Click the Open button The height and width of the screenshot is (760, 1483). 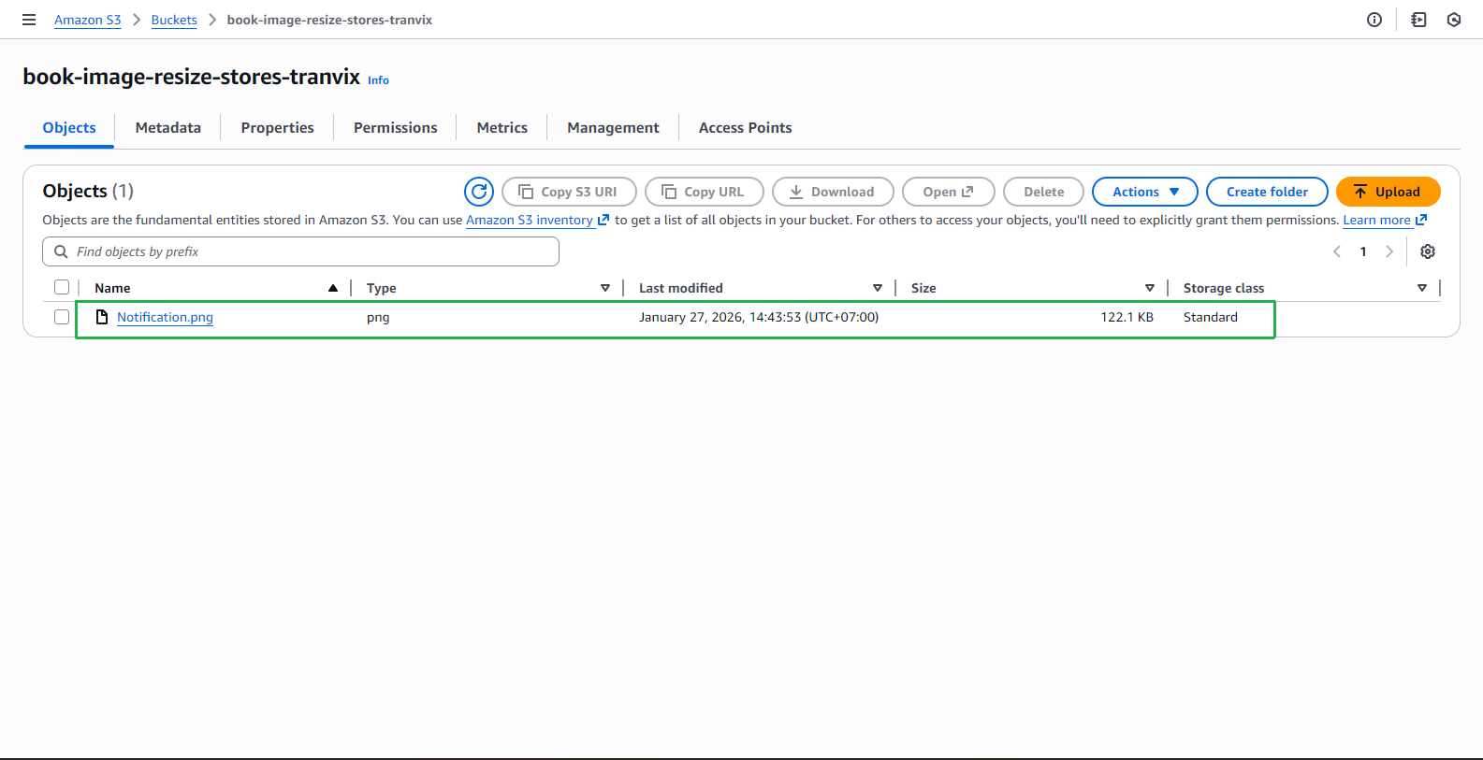point(949,192)
